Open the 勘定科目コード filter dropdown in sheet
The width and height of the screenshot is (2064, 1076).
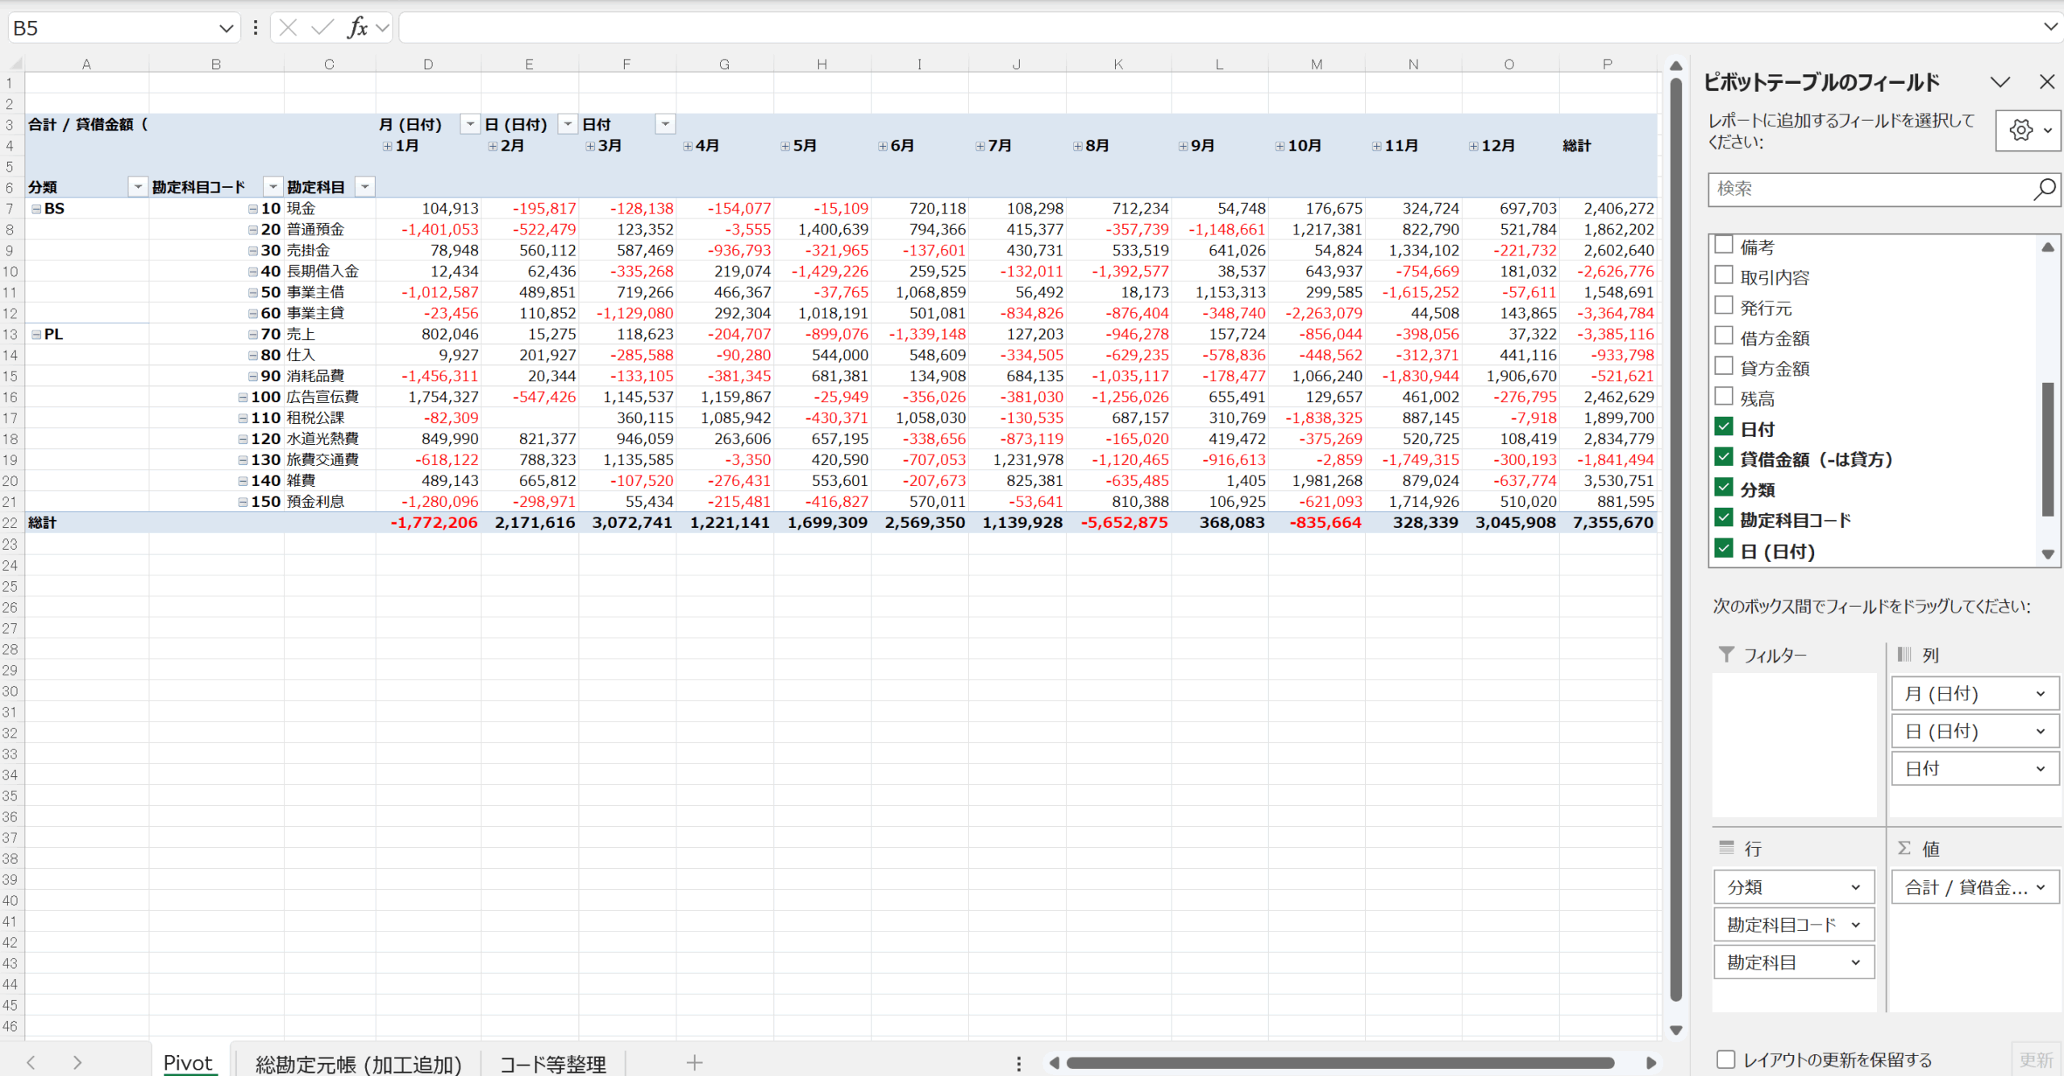click(273, 187)
